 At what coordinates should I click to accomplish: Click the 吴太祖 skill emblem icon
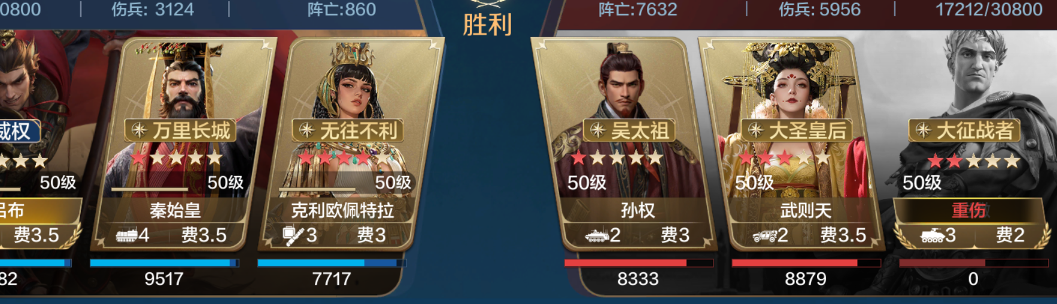(x=598, y=130)
